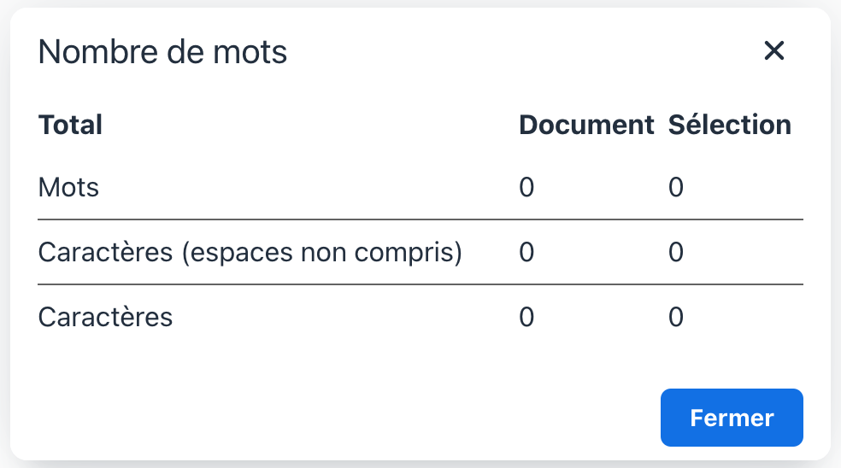Click the 'Nombre de mots' dialog title

(162, 53)
